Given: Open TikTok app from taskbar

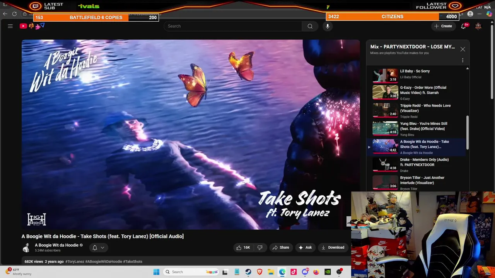Looking at the screenshot, I should (294, 272).
